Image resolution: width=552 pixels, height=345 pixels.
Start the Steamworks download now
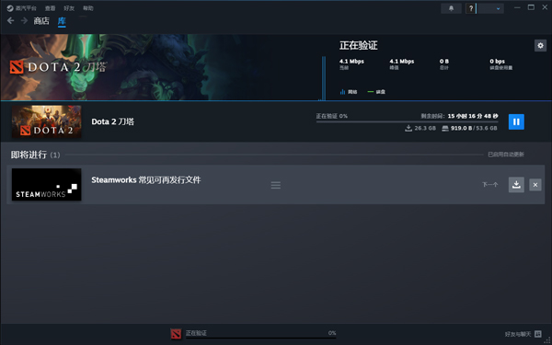(x=516, y=185)
